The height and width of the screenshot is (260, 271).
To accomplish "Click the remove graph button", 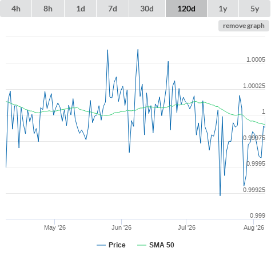I will point(244,26).
